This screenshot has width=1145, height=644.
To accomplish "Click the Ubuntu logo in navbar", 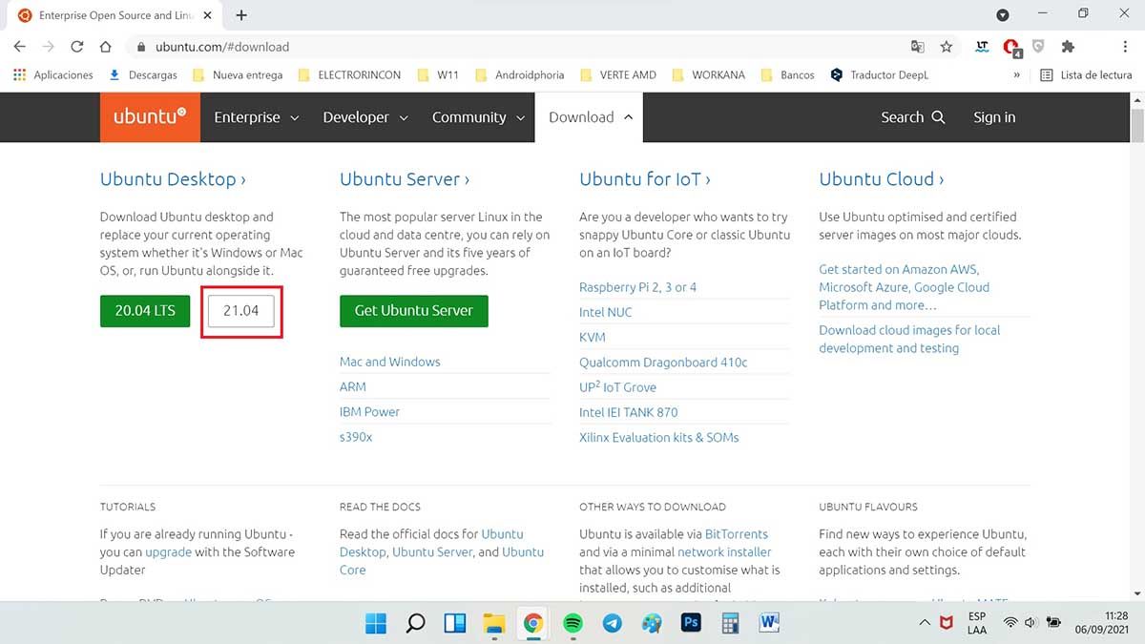I will tap(149, 117).
